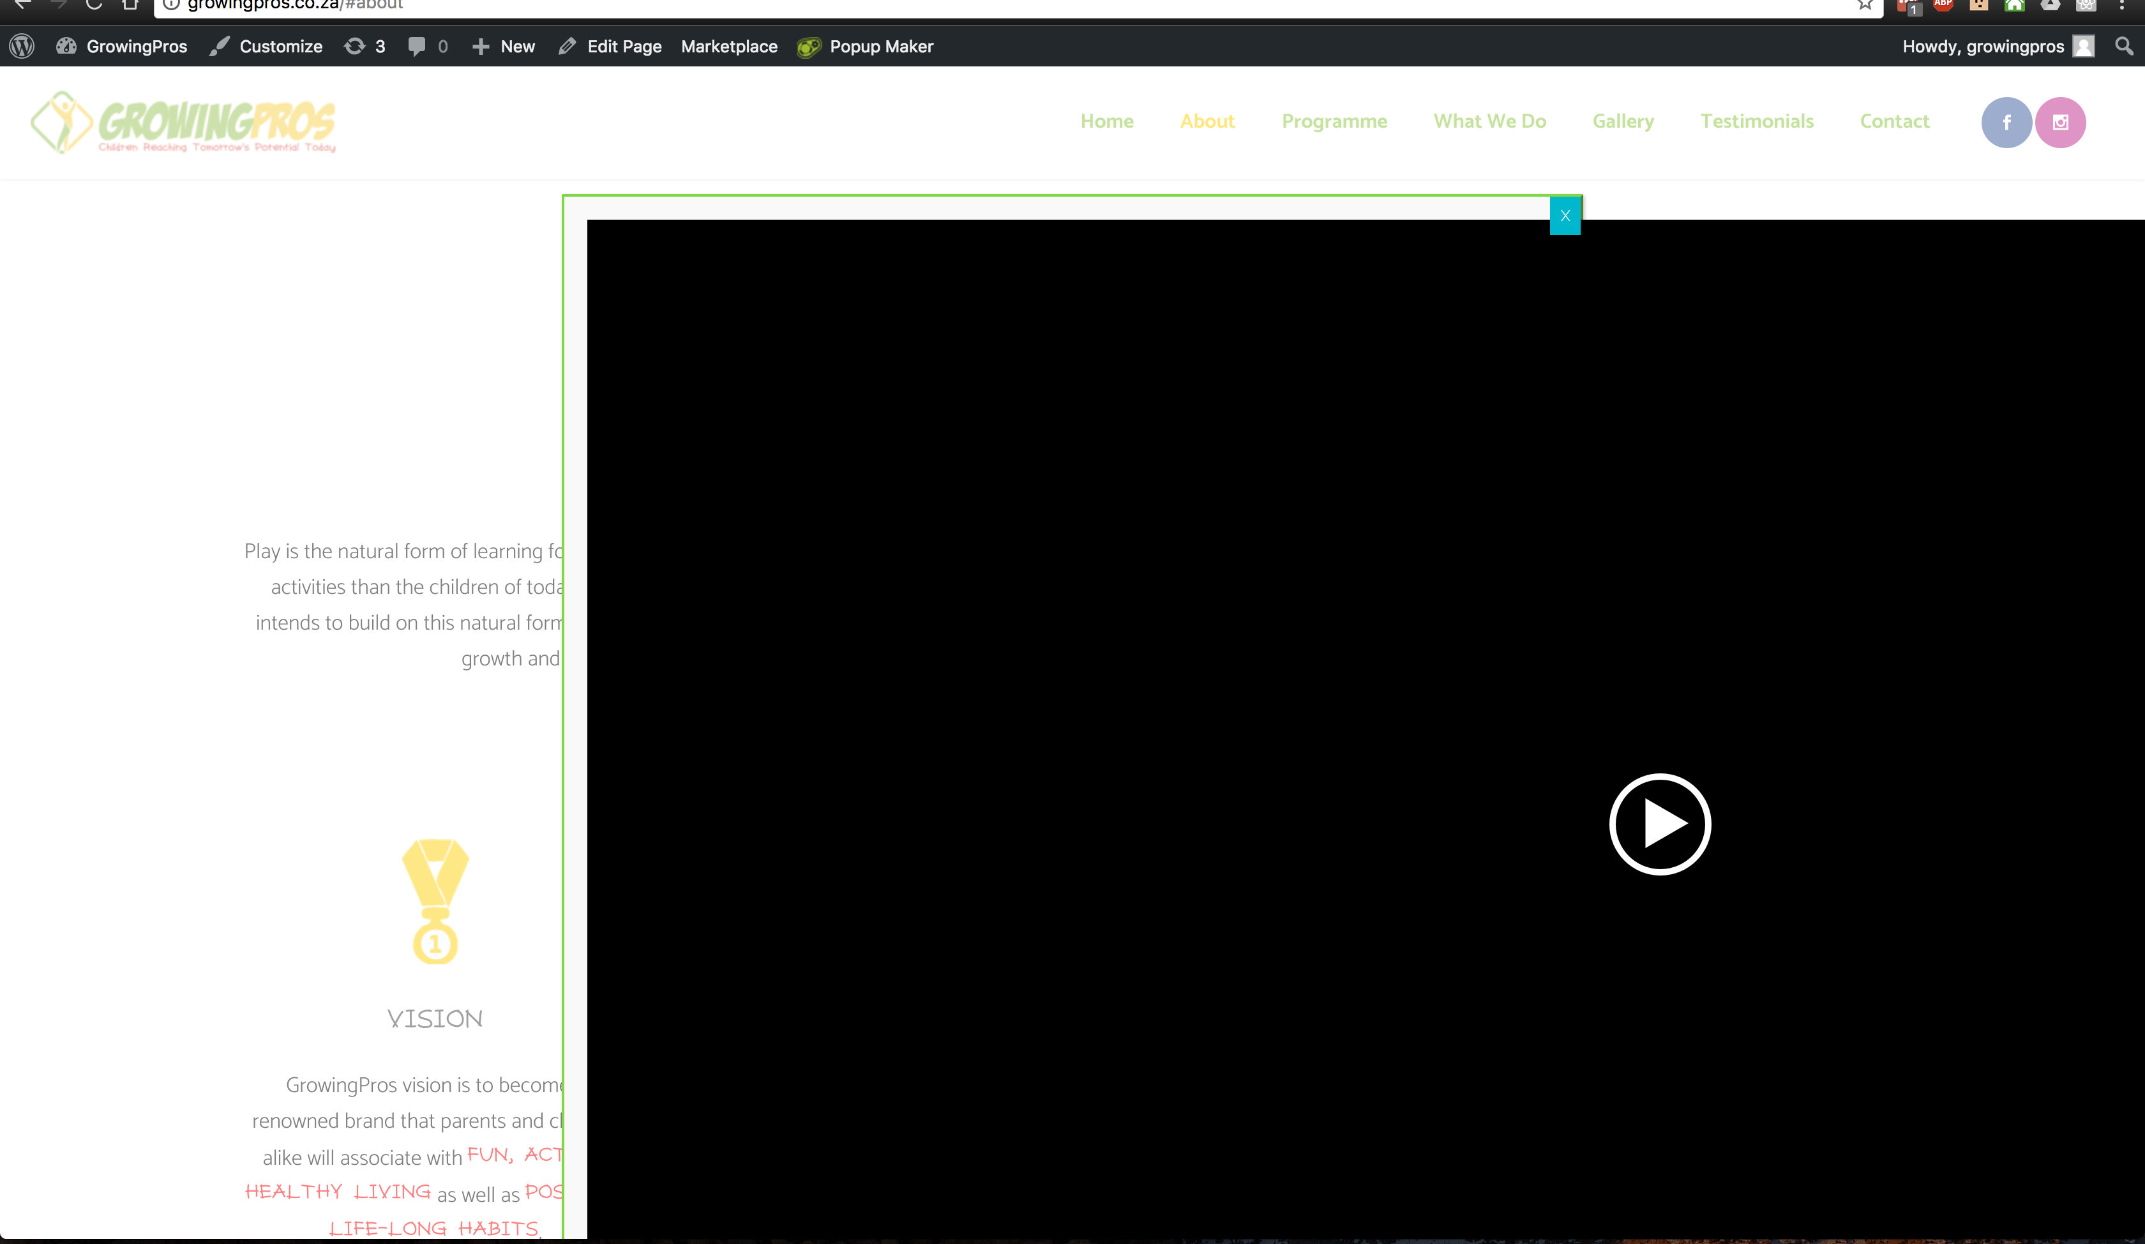The image size is (2145, 1244).
Task: Navigate to About in site menu
Action: pos(1207,121)
